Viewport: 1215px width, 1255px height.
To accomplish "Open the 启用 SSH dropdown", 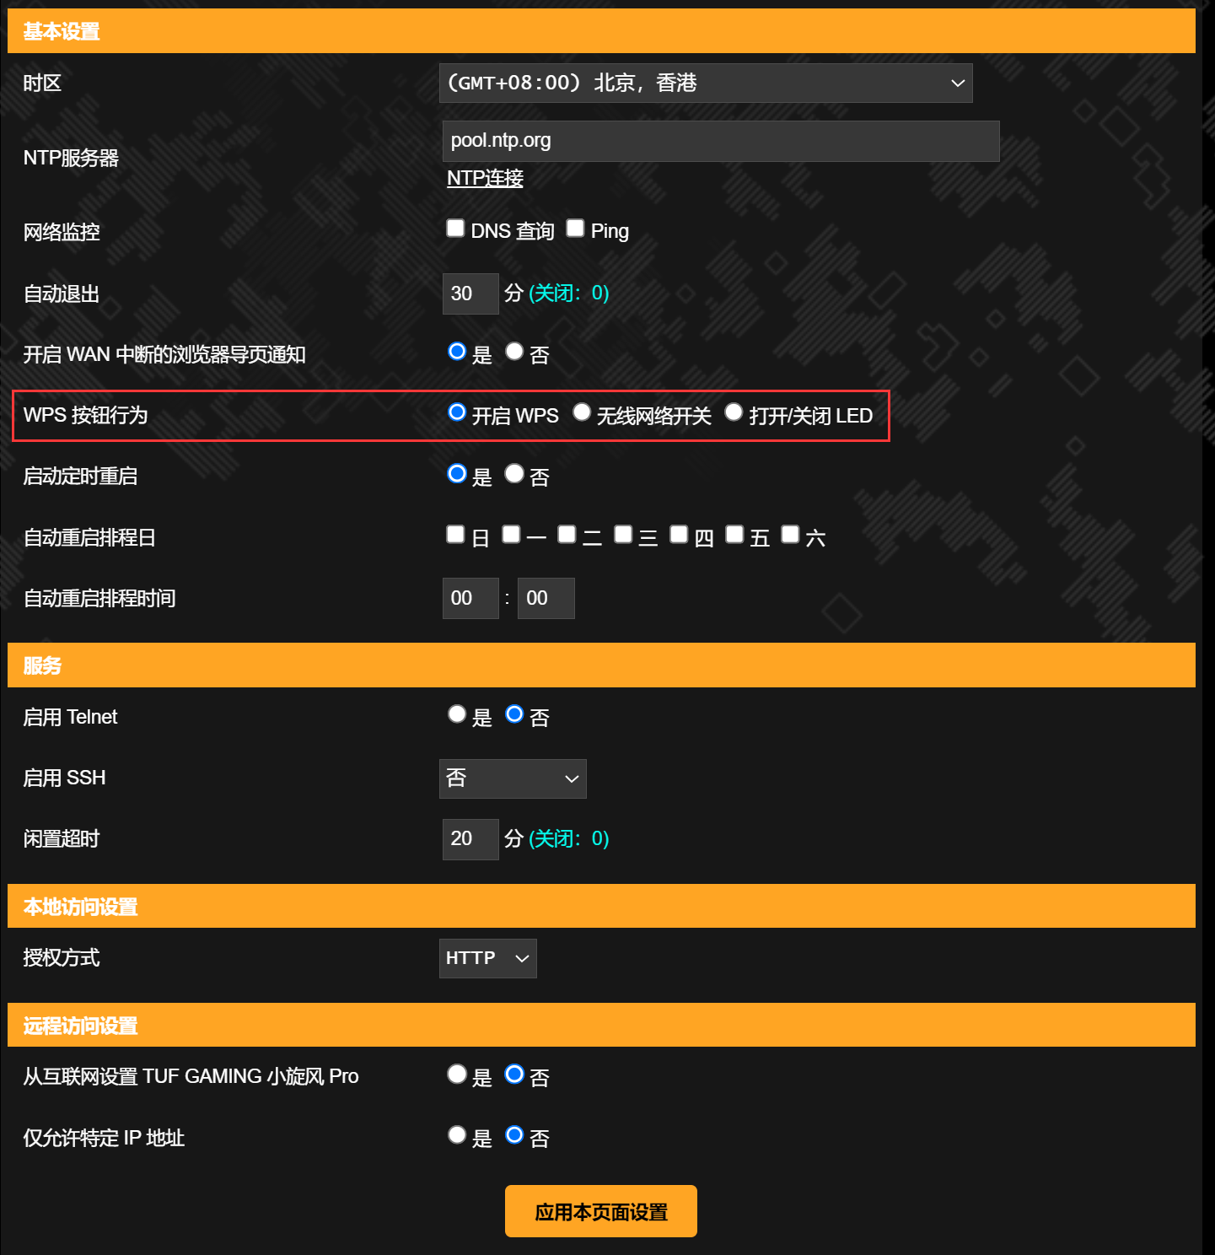I will [513, 778].
